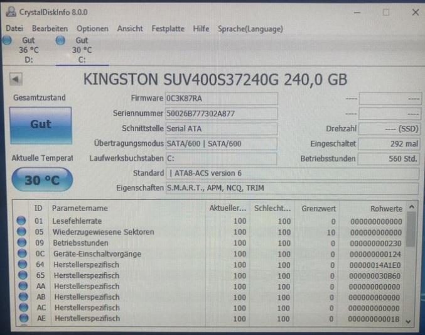Click raw value 000000000124
This screenshot has height=335, width=425.
pos(375,255)
